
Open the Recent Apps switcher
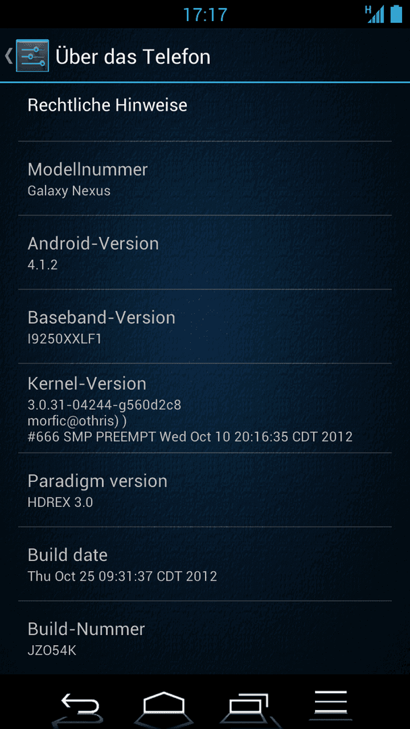[247, 703]
